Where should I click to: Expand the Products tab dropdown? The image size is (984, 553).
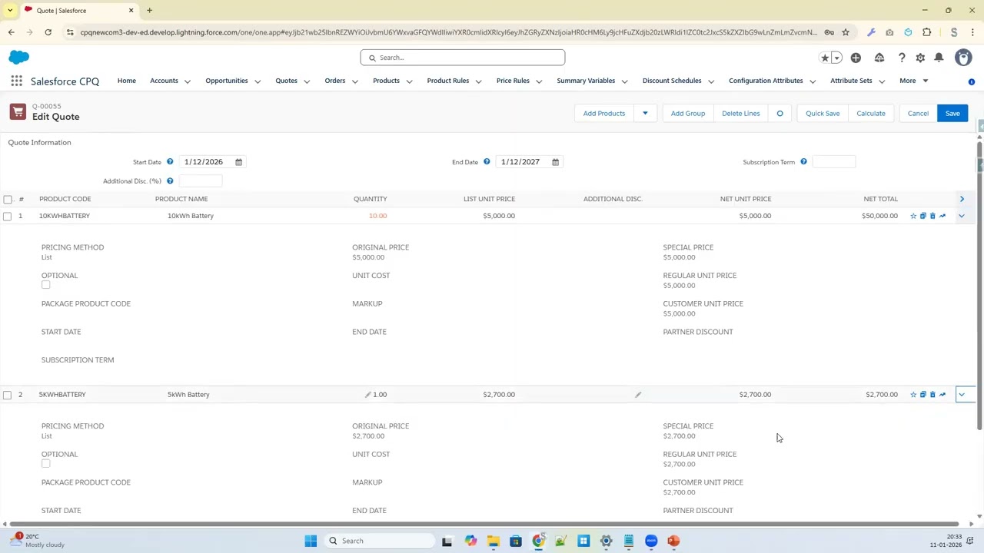[x=409, y=81]
